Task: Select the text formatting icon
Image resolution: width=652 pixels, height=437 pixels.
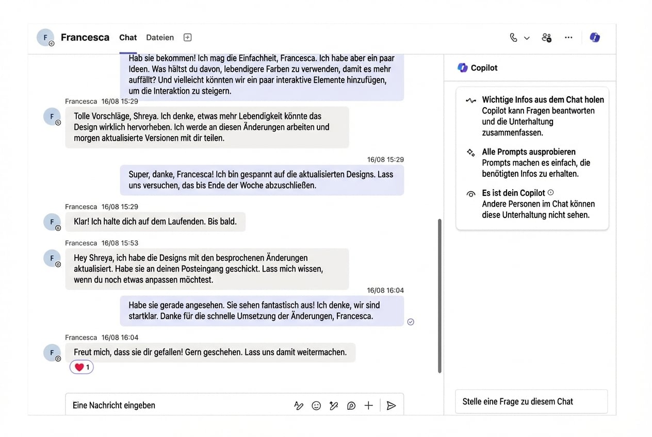Action: [299, 406]
